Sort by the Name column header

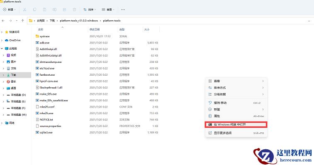click(x=41, y=29)
